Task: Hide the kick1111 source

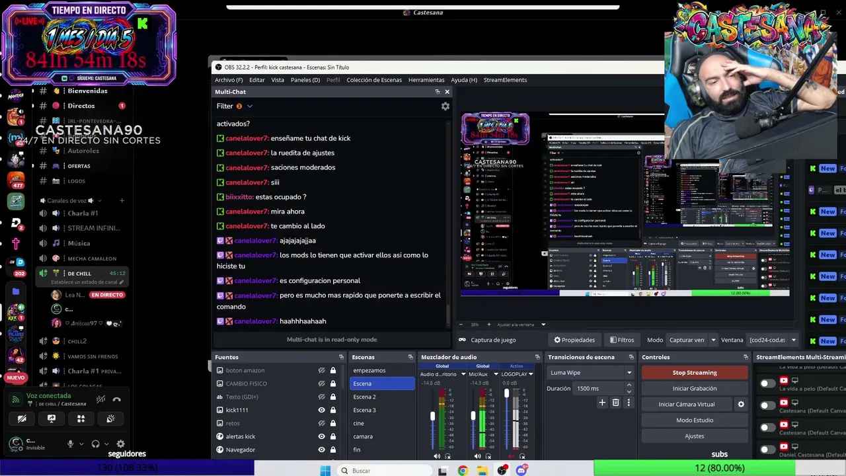Action: tap(321, 410)
